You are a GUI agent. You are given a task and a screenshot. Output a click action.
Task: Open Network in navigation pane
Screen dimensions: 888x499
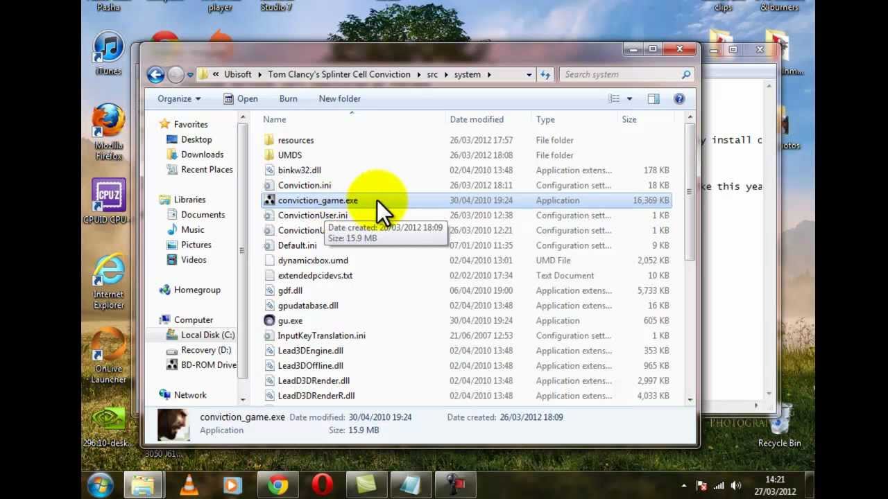click(x=190, y=395)
